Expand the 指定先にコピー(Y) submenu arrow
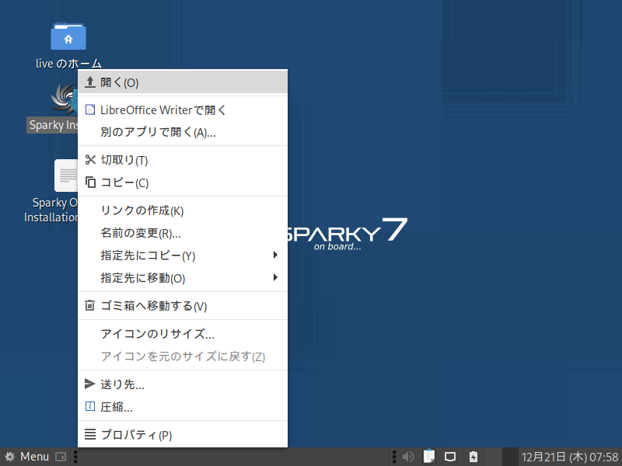Image resolution: width=622 pixels, height=466 pixels. [x=275, y=255]
